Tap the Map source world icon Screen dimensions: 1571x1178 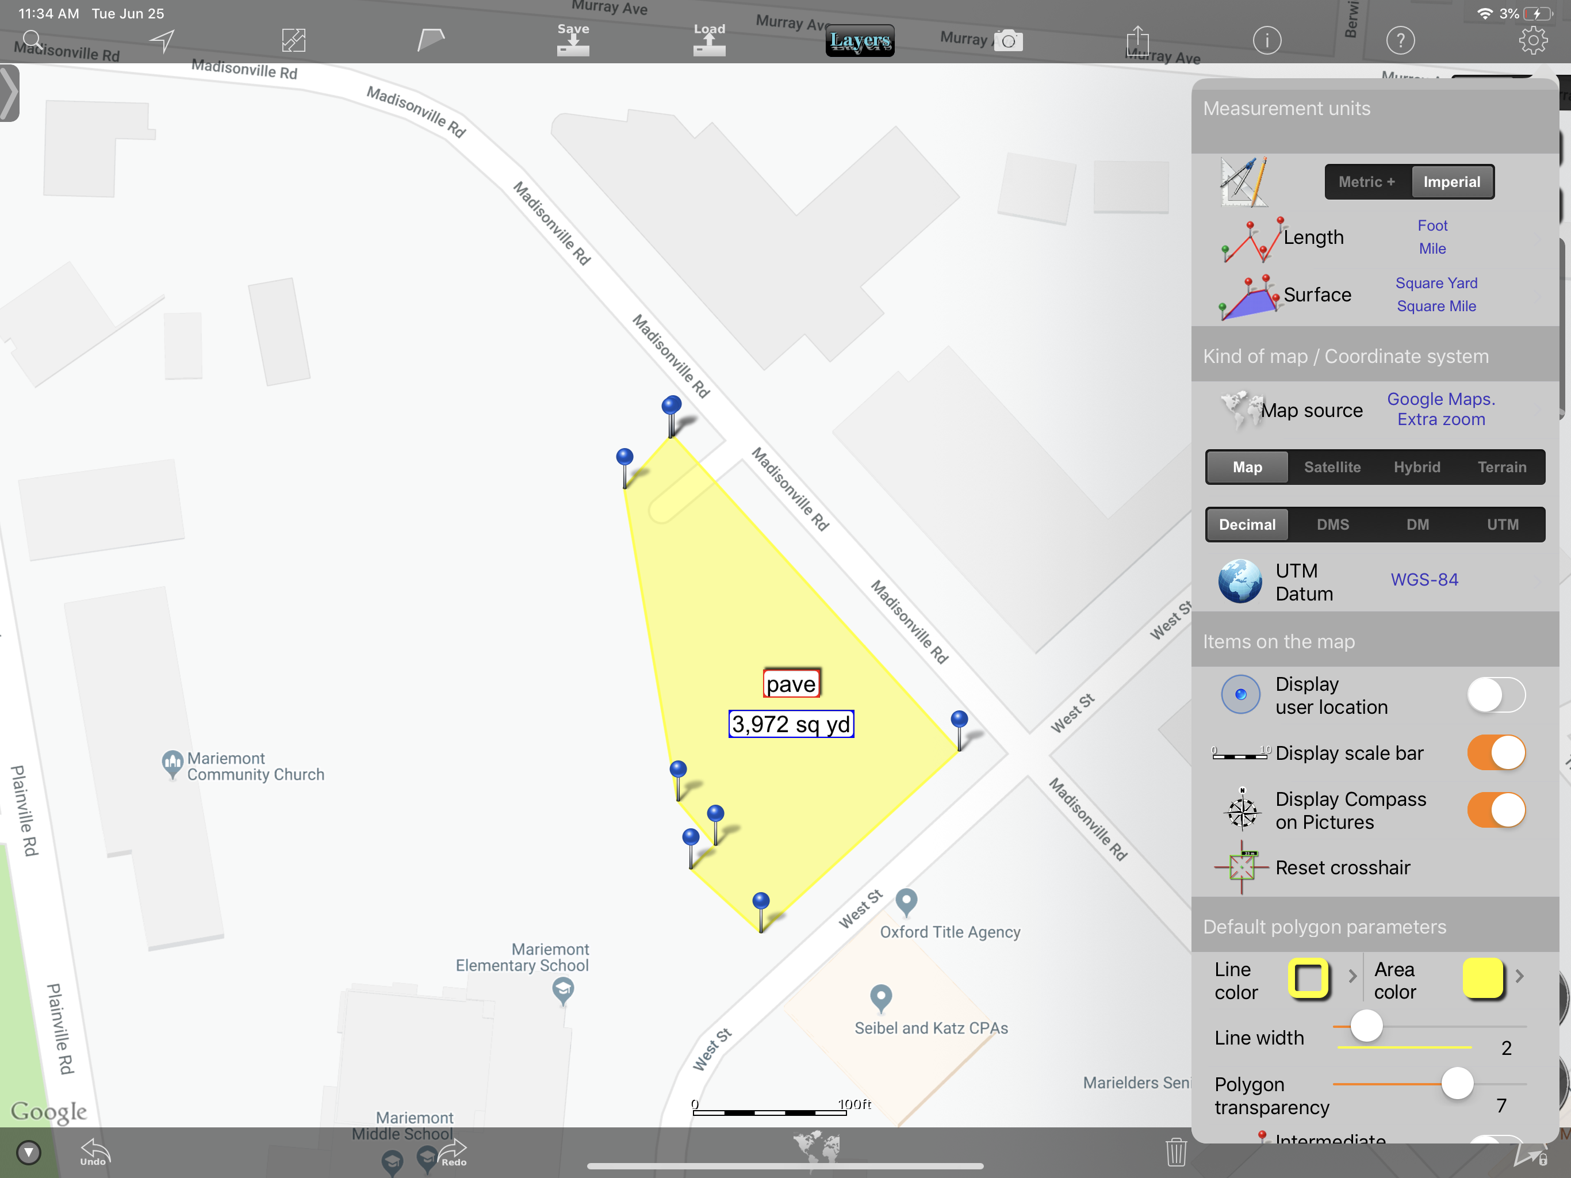coord(1242,410)
